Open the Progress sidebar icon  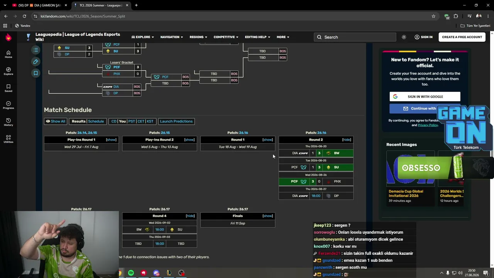(8, 105)
